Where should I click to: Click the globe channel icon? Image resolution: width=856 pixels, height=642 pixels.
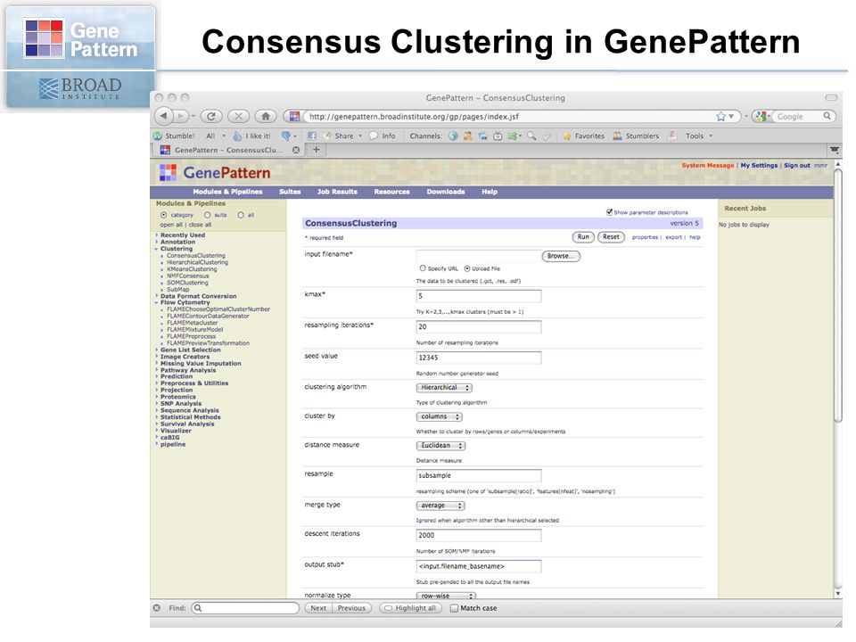pyautogui.click(x=453, y=136)
